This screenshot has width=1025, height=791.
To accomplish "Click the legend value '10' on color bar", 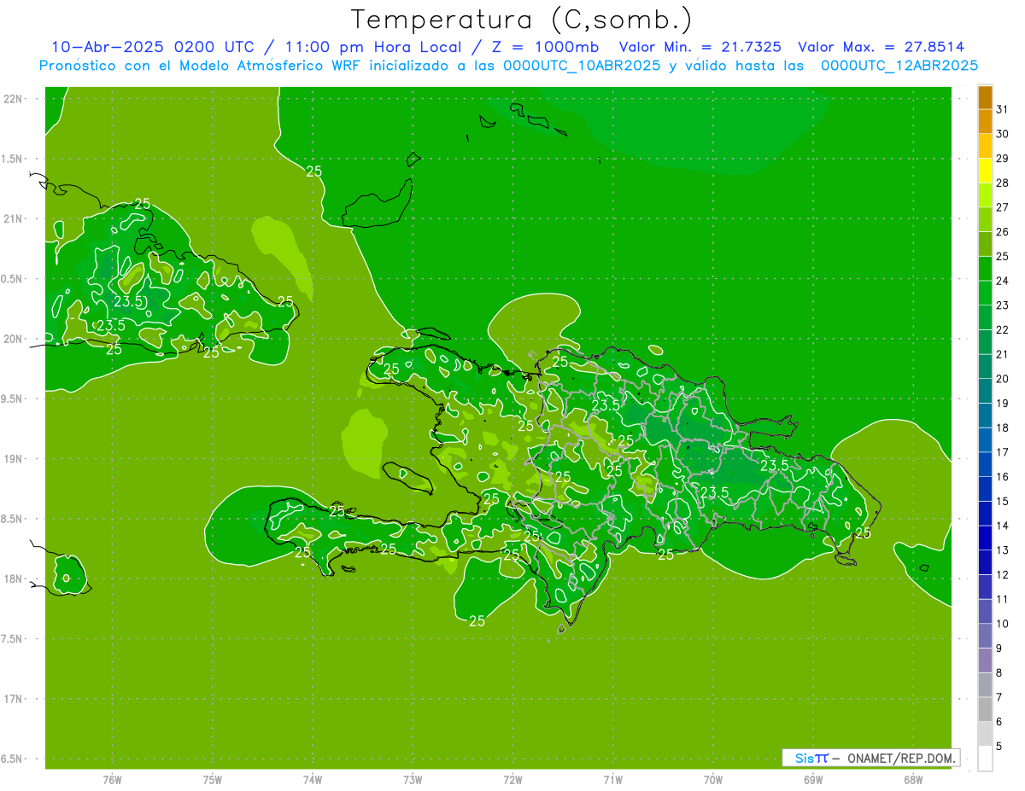I will 1003,624.
